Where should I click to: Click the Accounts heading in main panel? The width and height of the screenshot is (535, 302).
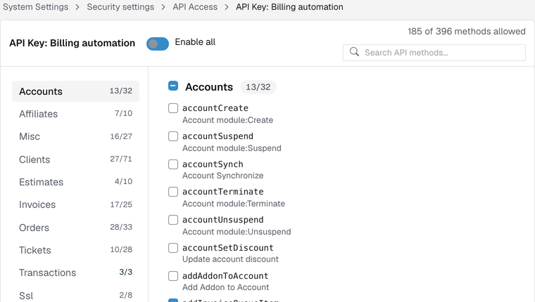pyautogui.click(x=209, y=87)
